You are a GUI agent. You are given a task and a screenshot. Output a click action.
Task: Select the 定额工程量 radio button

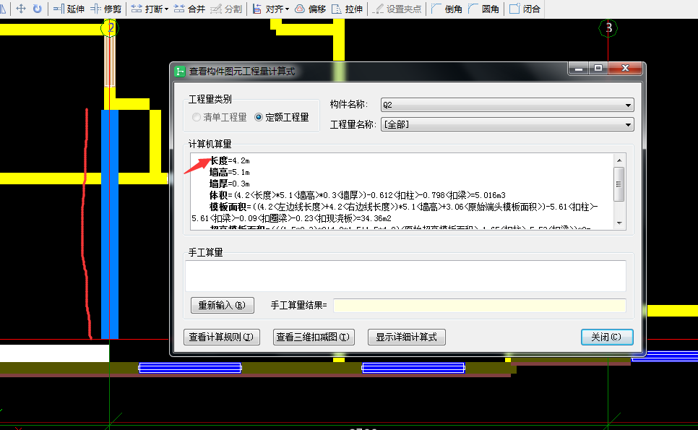[260, 118]
